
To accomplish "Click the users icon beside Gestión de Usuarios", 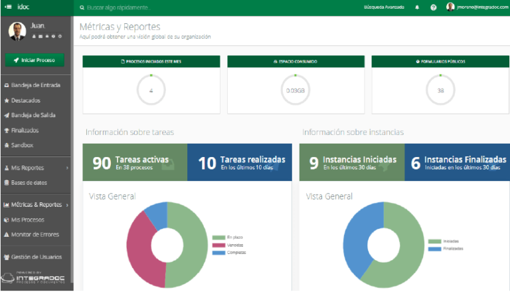I will point(7,257).
